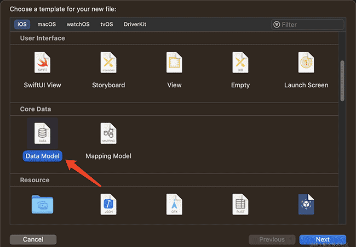Switch to the iOS platform tab
356x247 pixels.
(22, 24)
